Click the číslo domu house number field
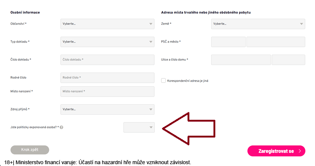This screenshot has width=315, height=166. point(288,60)
